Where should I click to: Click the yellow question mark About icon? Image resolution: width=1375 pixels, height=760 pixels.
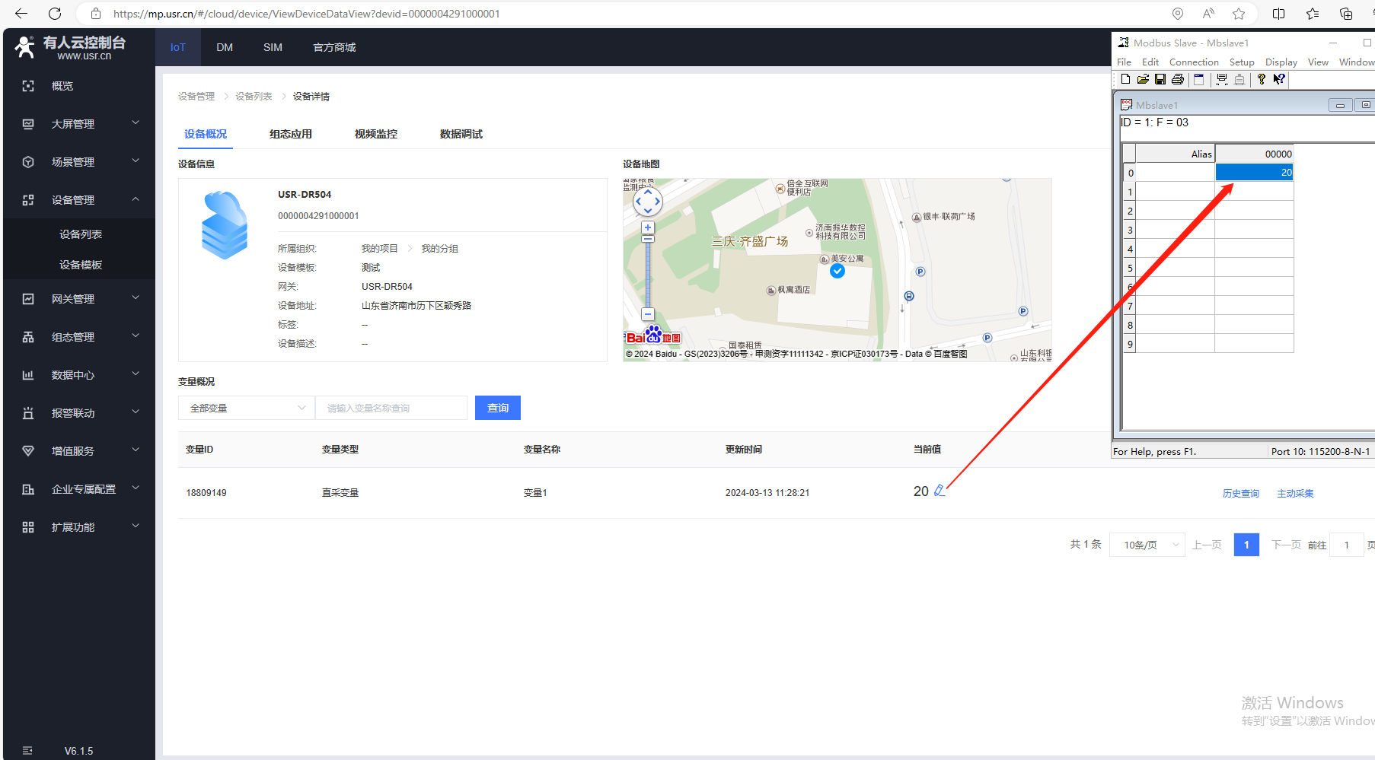1262,79
